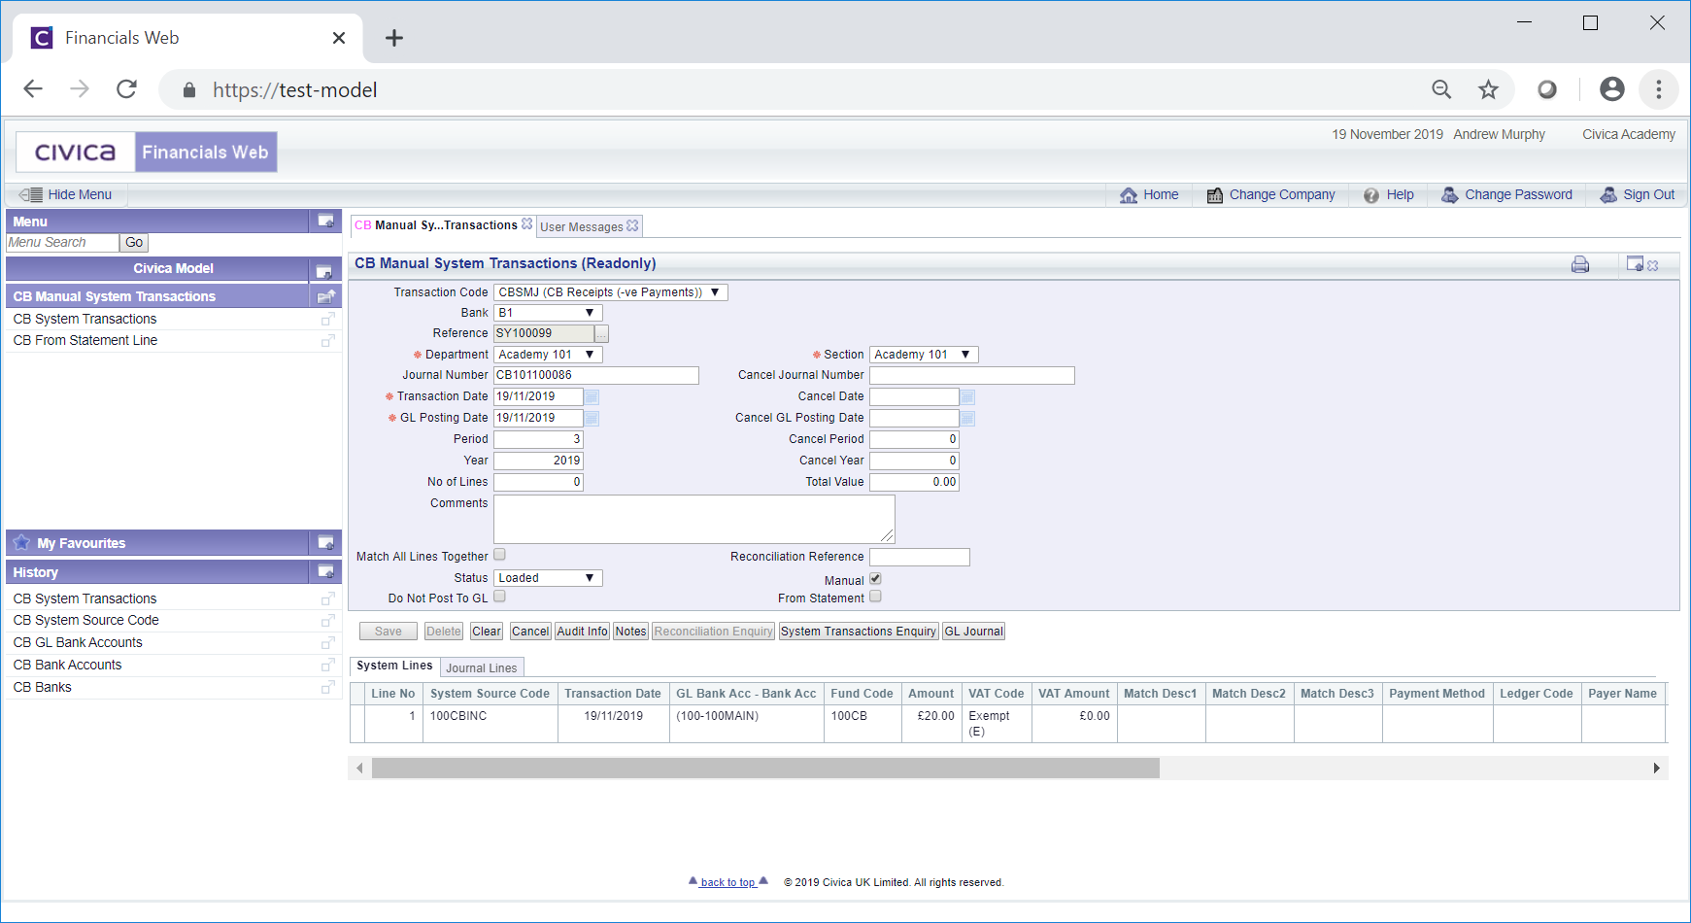The height and width of the screenshot is (923, 1691).
Task: Open CB GL Bank Accounts history new-window icon
Action: 328,643
